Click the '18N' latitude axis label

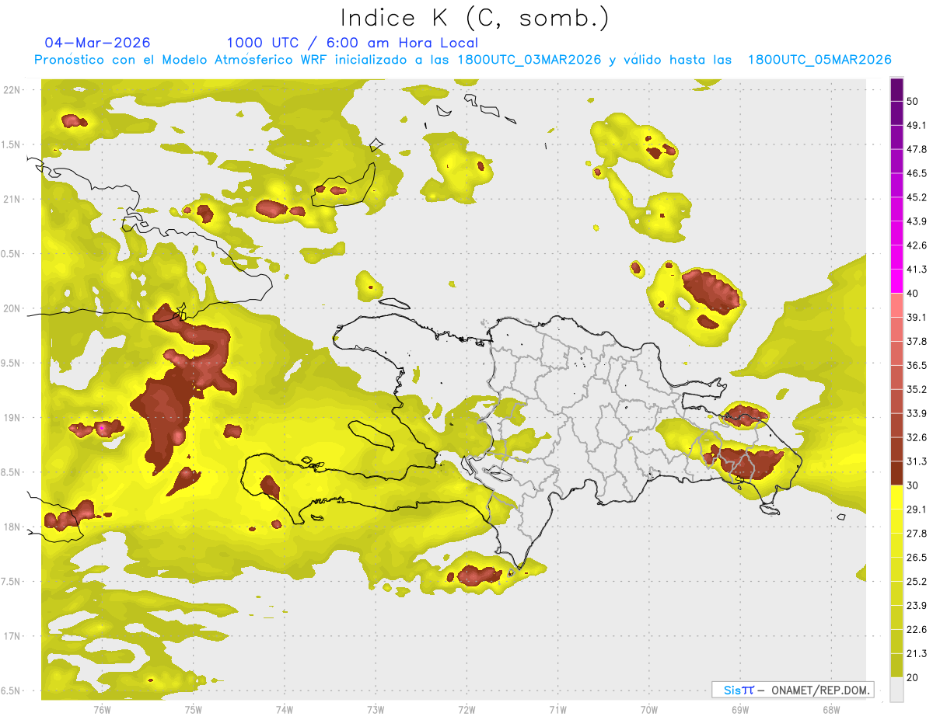pyautogui.click(x=12, y=527)
